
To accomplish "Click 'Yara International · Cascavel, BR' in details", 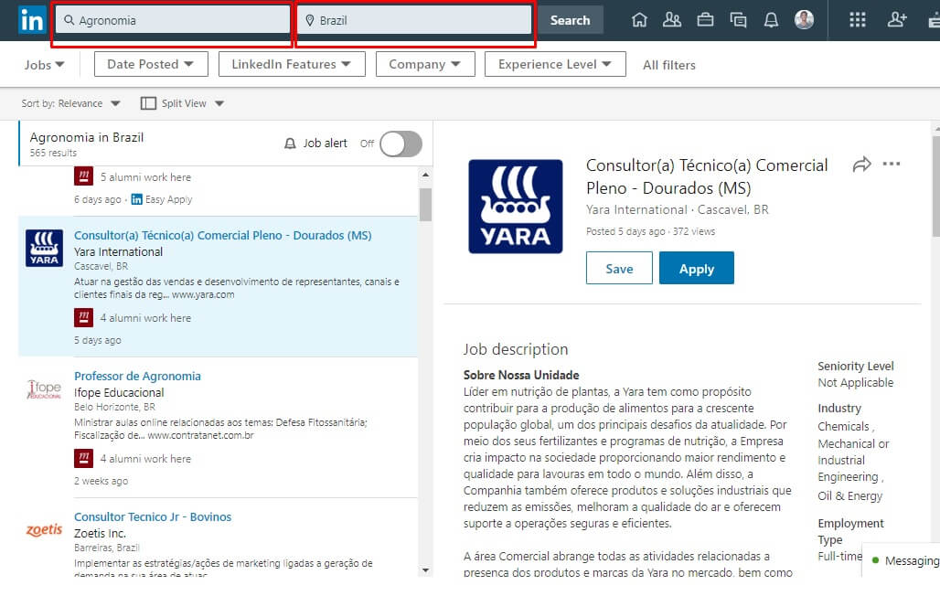I will pyautogui.click(x=677, y=209).
